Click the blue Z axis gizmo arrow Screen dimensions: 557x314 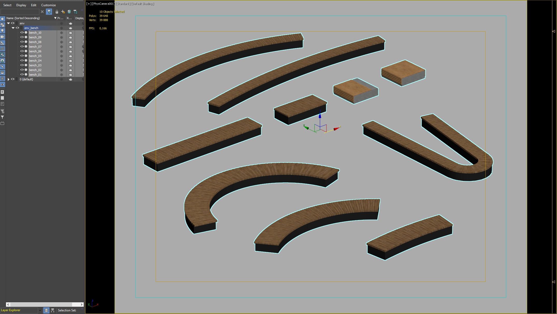point(320,116)
